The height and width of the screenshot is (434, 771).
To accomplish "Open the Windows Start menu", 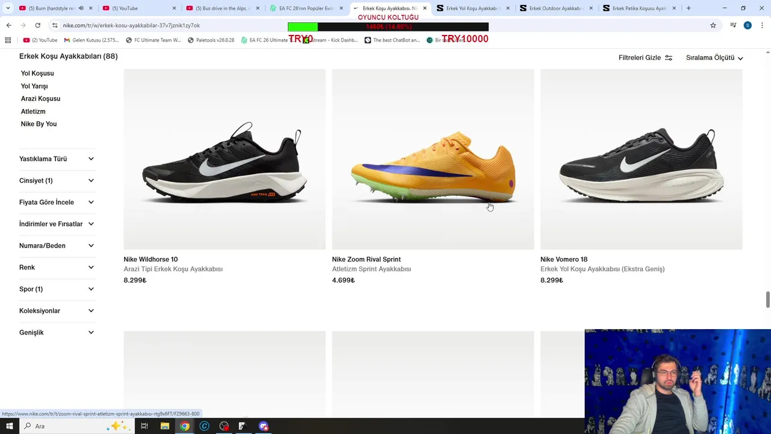I will (9, 426).
